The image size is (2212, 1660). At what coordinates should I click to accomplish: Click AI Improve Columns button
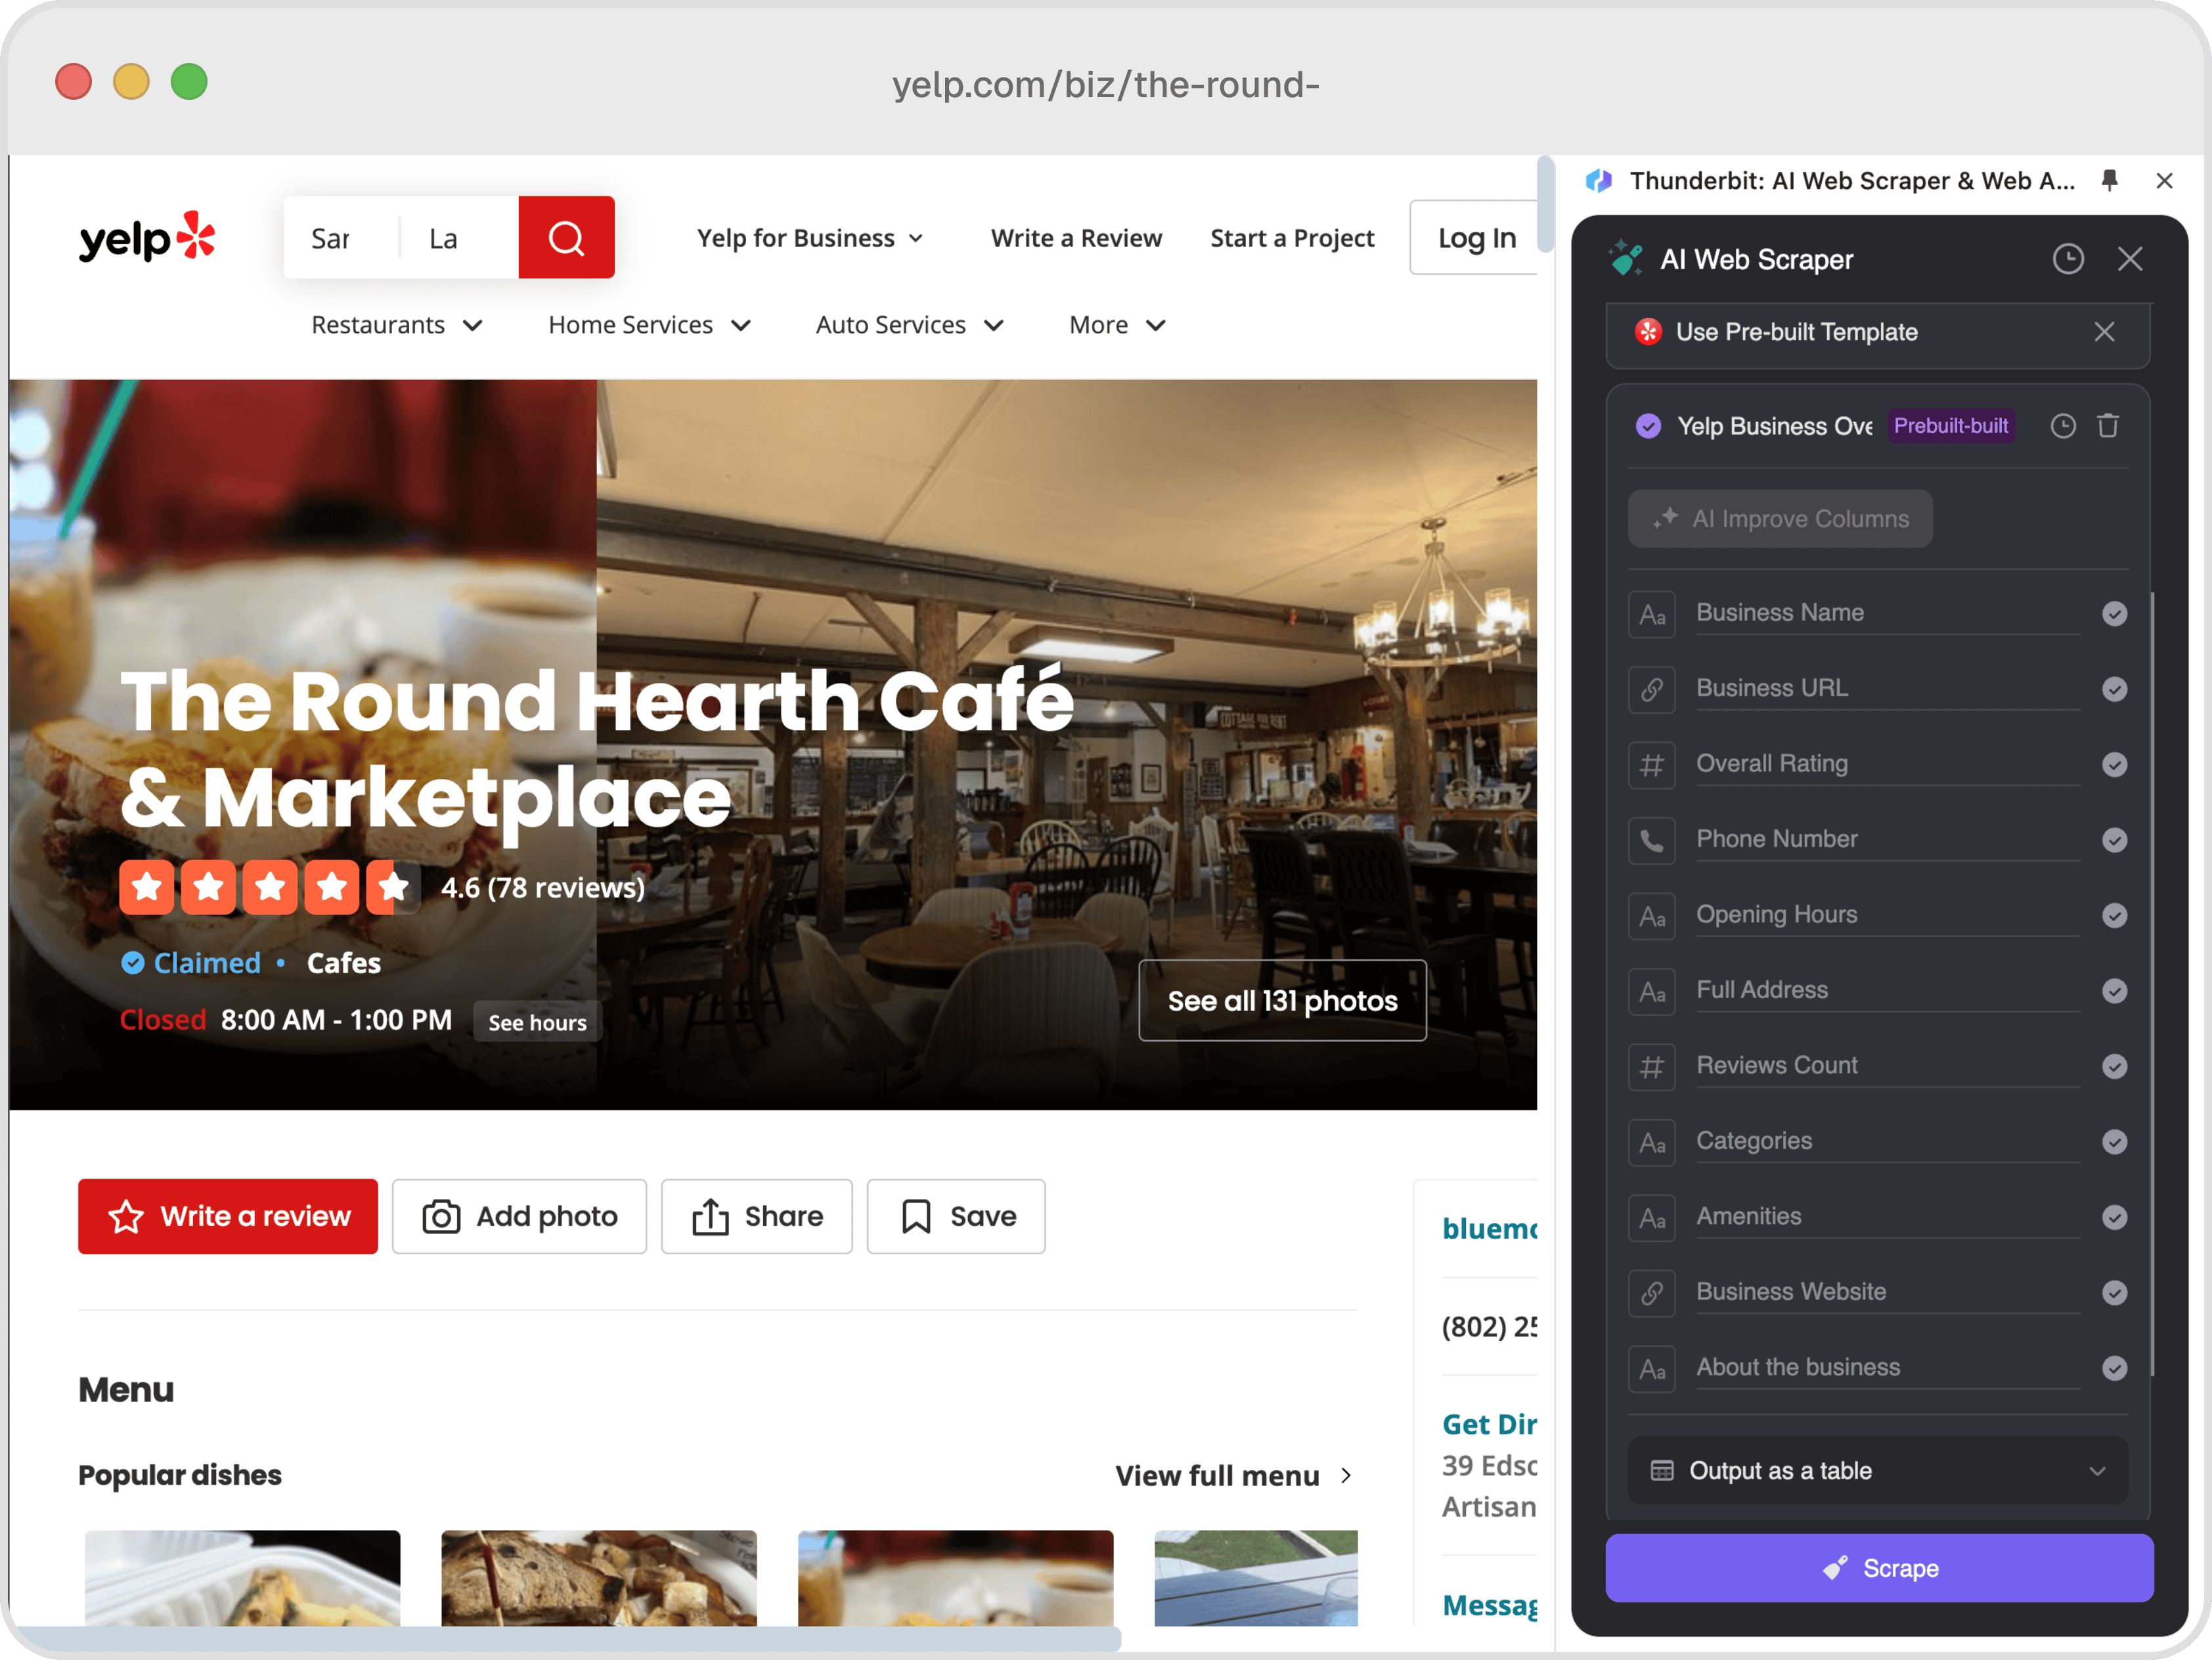click(1780, 519)
